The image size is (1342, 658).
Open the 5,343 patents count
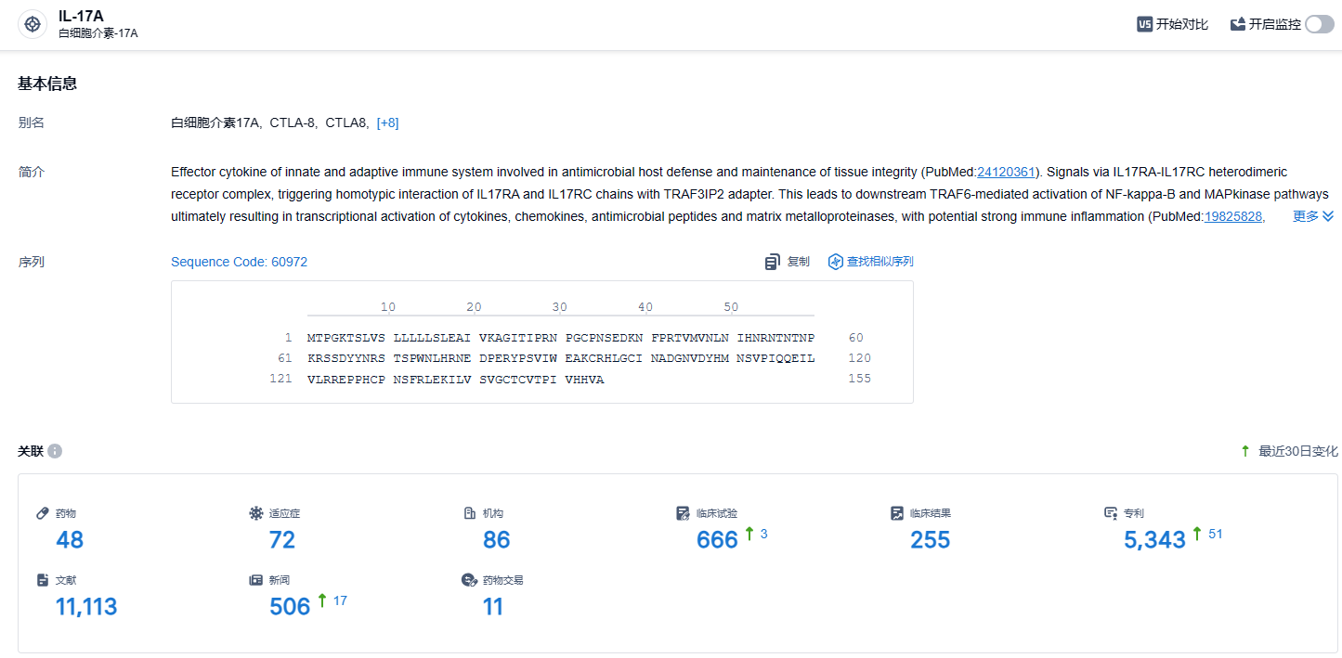pyautogui.click(x=1154, y=539)
